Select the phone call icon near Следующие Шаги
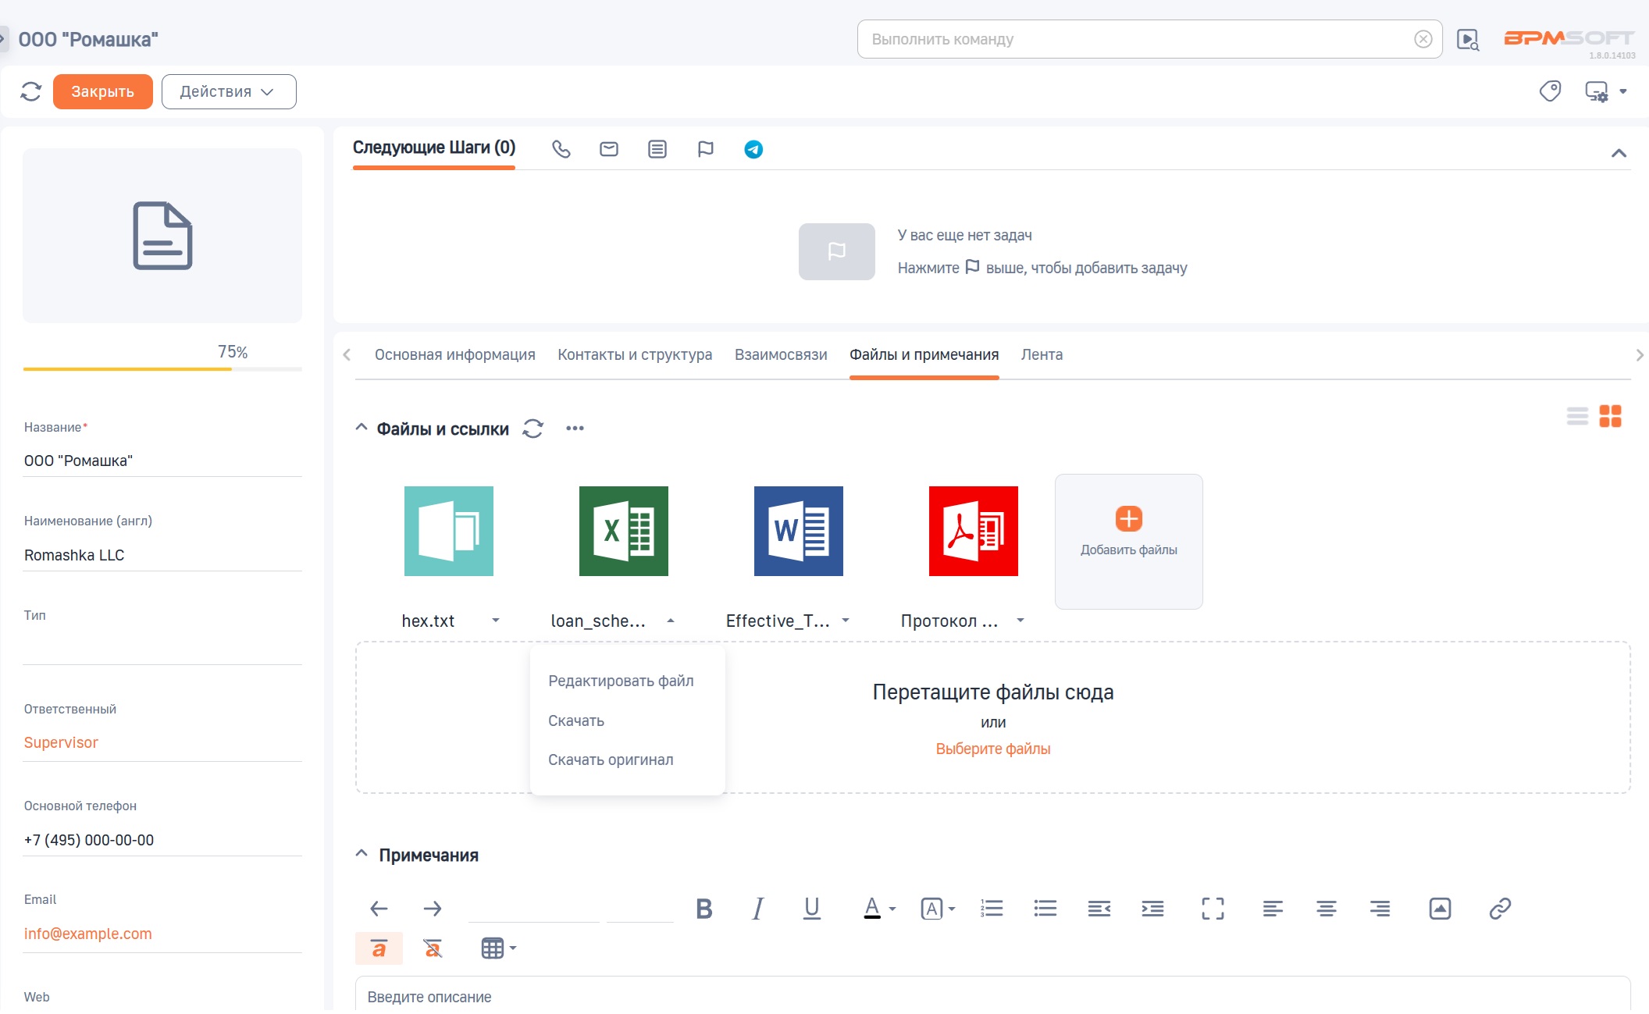 (561, 148)
